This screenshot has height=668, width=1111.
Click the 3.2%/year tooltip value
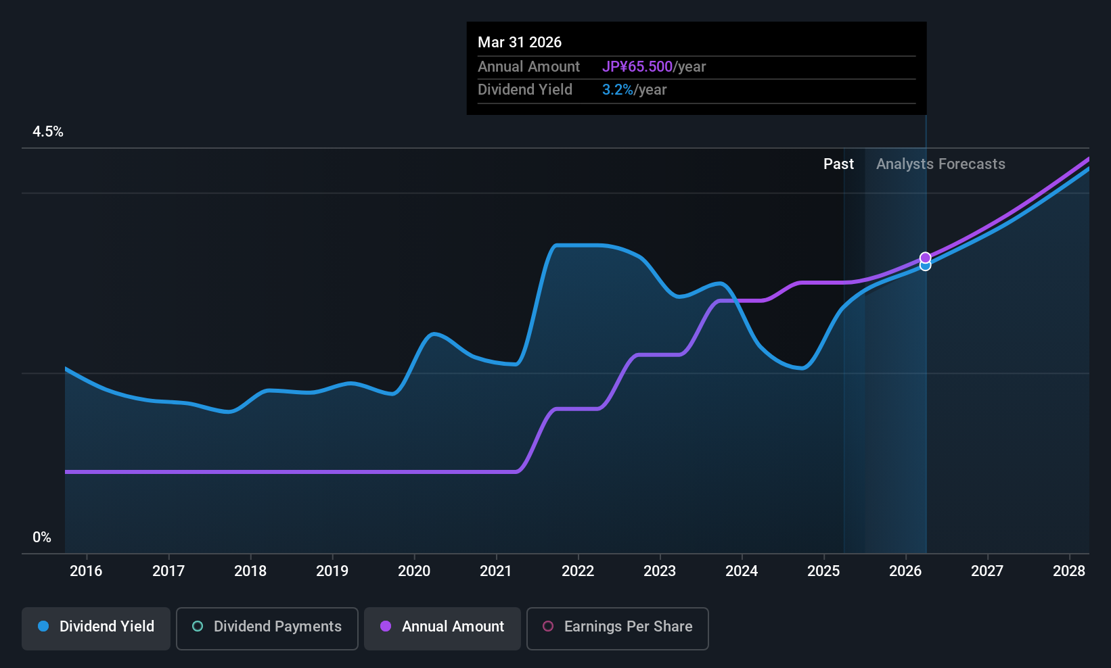click(635, 90)
